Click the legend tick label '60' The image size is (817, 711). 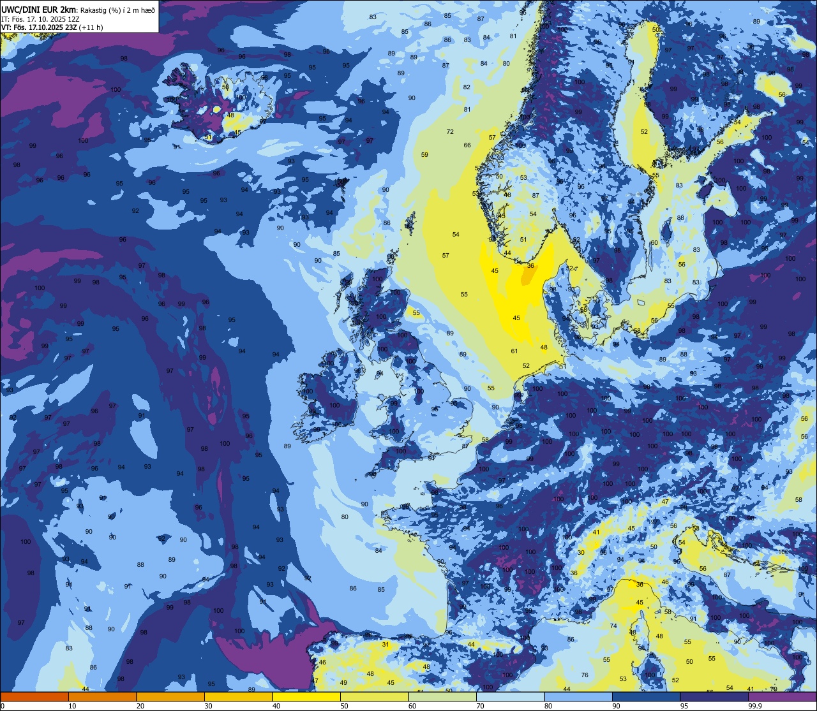click(412, 706)
